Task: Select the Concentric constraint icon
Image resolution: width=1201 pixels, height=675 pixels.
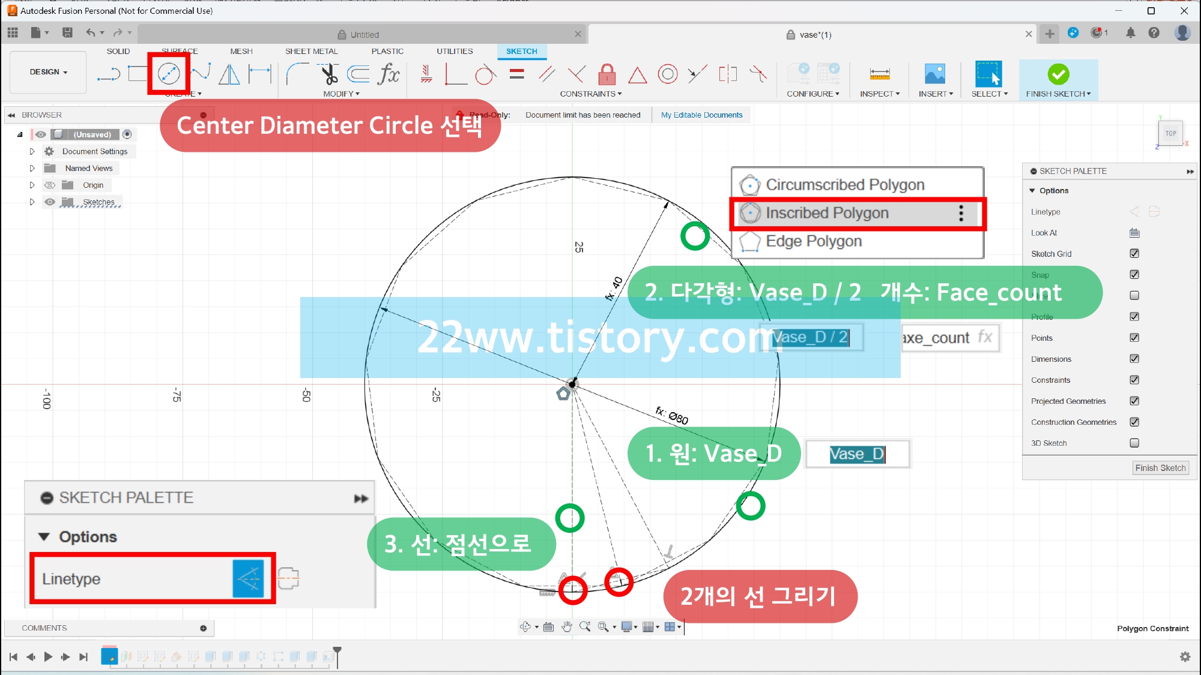Action: click(667, 74)
